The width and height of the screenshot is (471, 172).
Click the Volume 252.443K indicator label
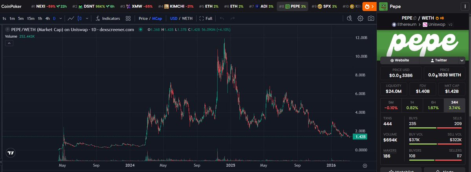(x=20, y=36)
